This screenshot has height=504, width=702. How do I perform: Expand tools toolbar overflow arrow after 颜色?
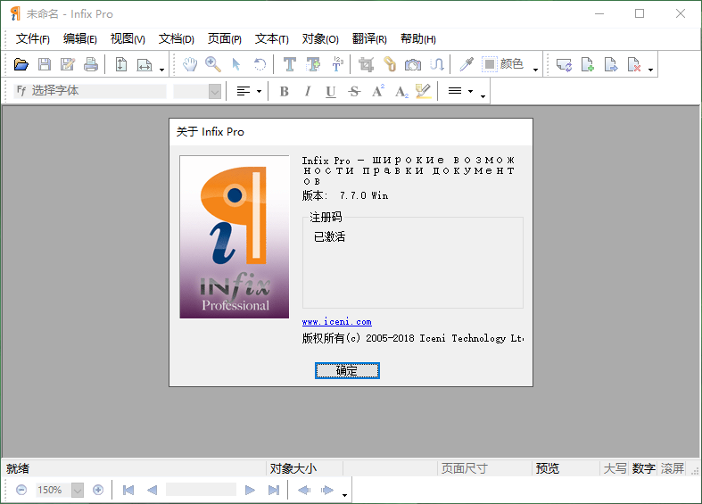click(535, 70)
